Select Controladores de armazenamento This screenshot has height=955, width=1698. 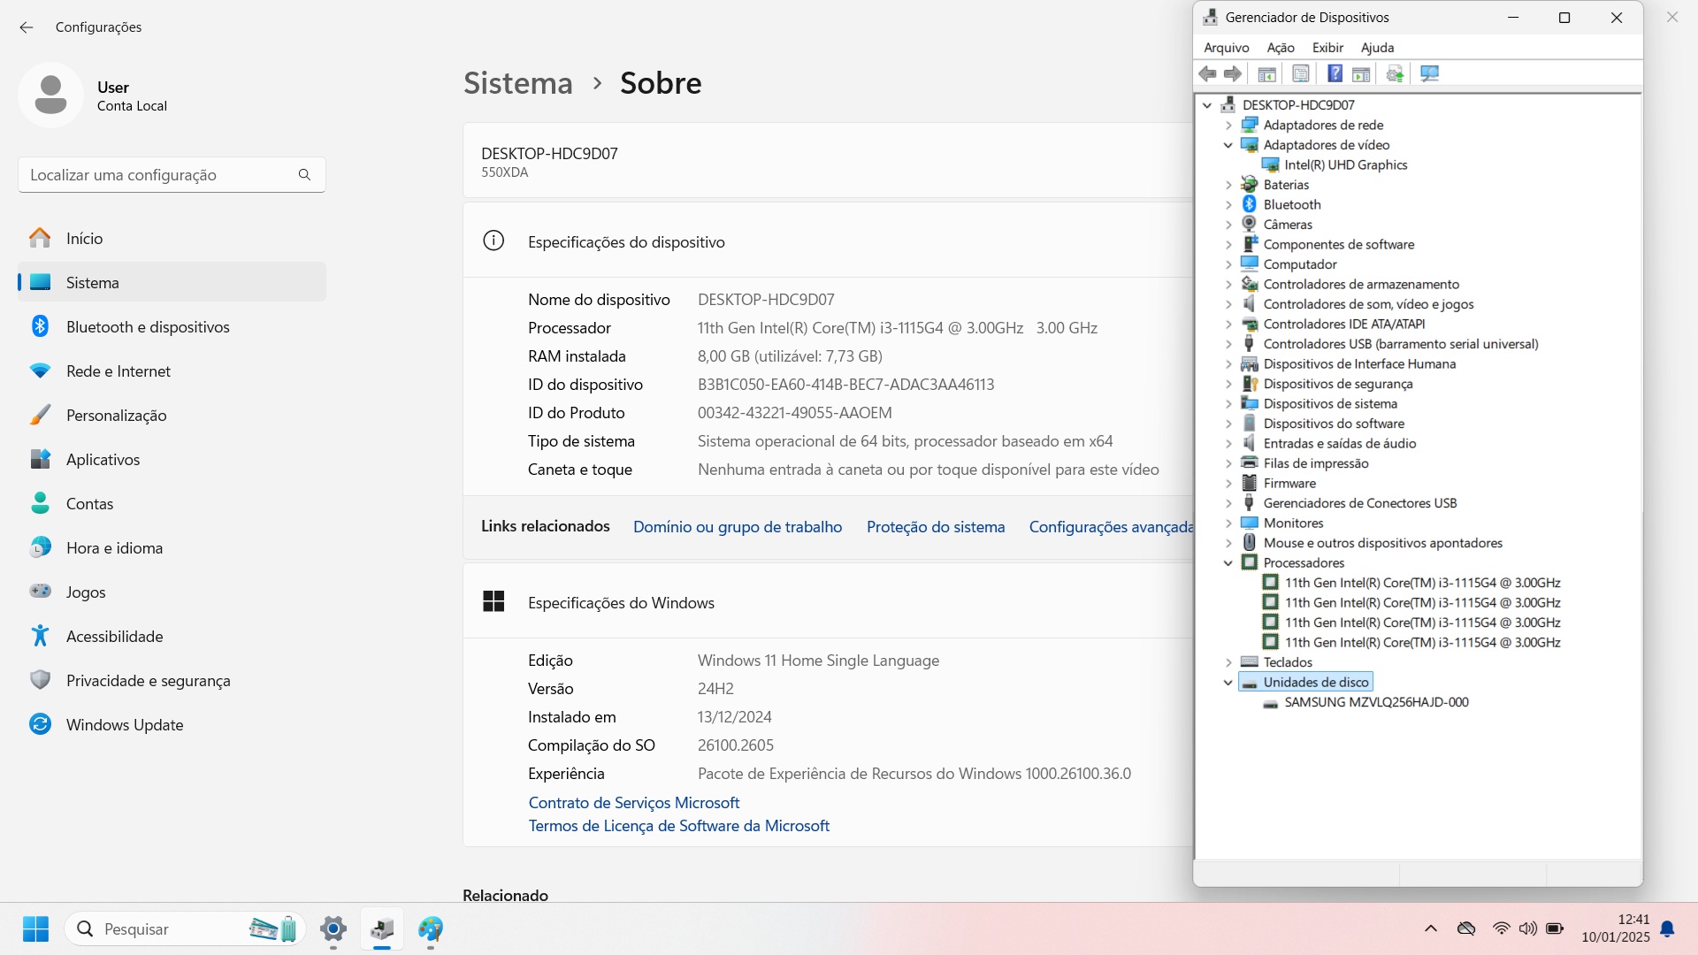tap(1361, 285)
